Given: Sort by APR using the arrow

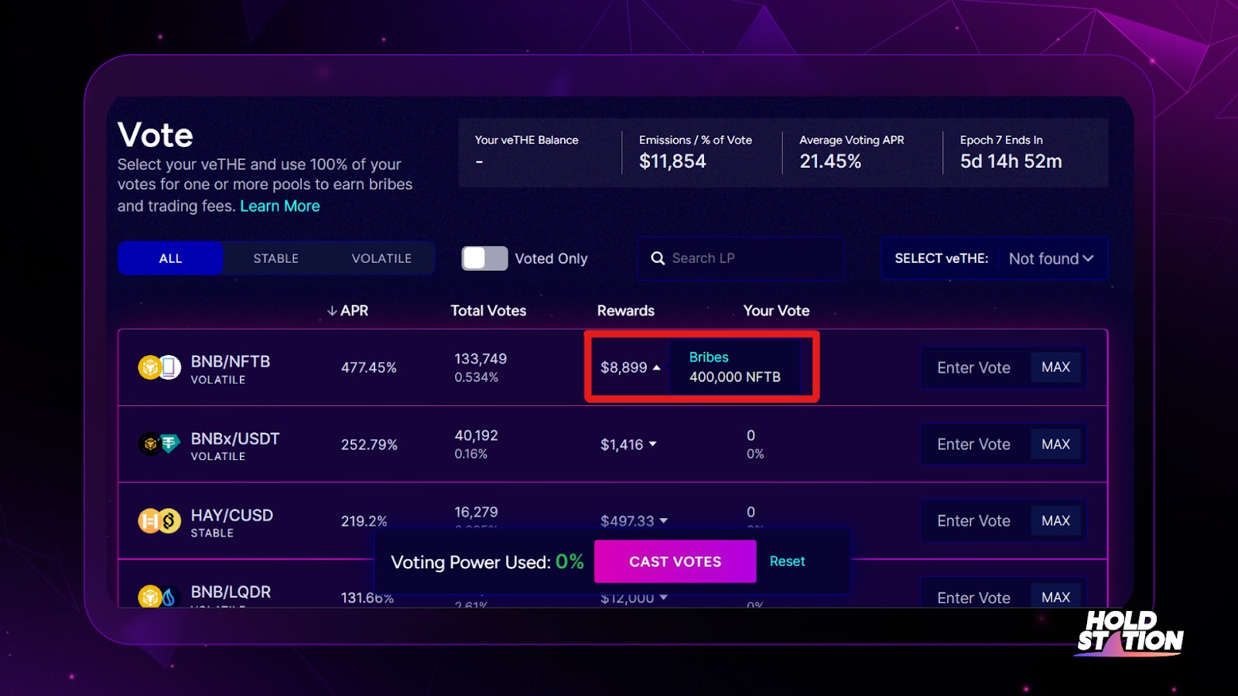Looking at the screenshot, I should (332, 311).
